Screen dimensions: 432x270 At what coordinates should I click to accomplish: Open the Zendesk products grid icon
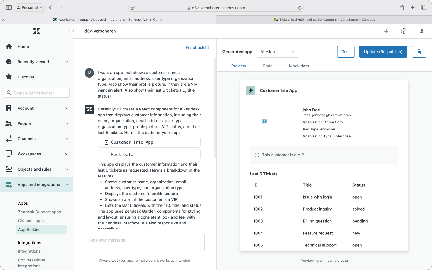coord(386,31)
